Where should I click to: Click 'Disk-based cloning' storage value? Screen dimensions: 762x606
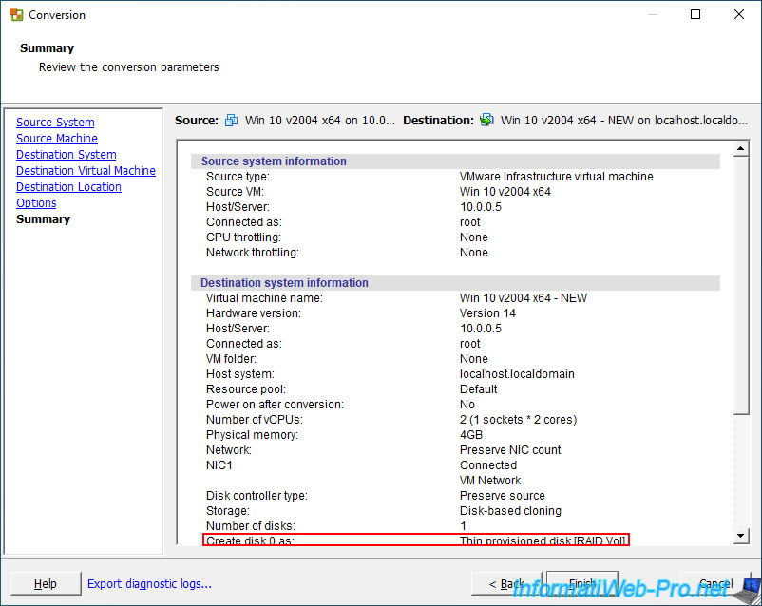pyautogui.click(x=511, y=511)
